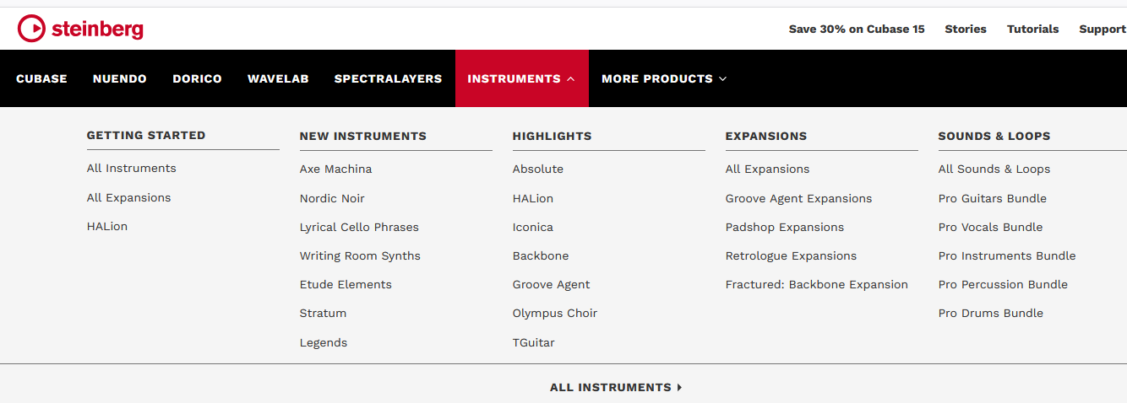Select Groove Agent under Highlights
1127x403 pixels.
[551, 284]
